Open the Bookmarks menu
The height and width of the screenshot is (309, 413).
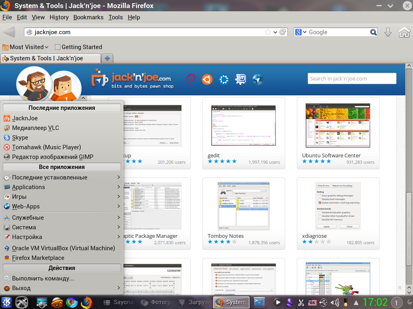[x=88, y=17]
